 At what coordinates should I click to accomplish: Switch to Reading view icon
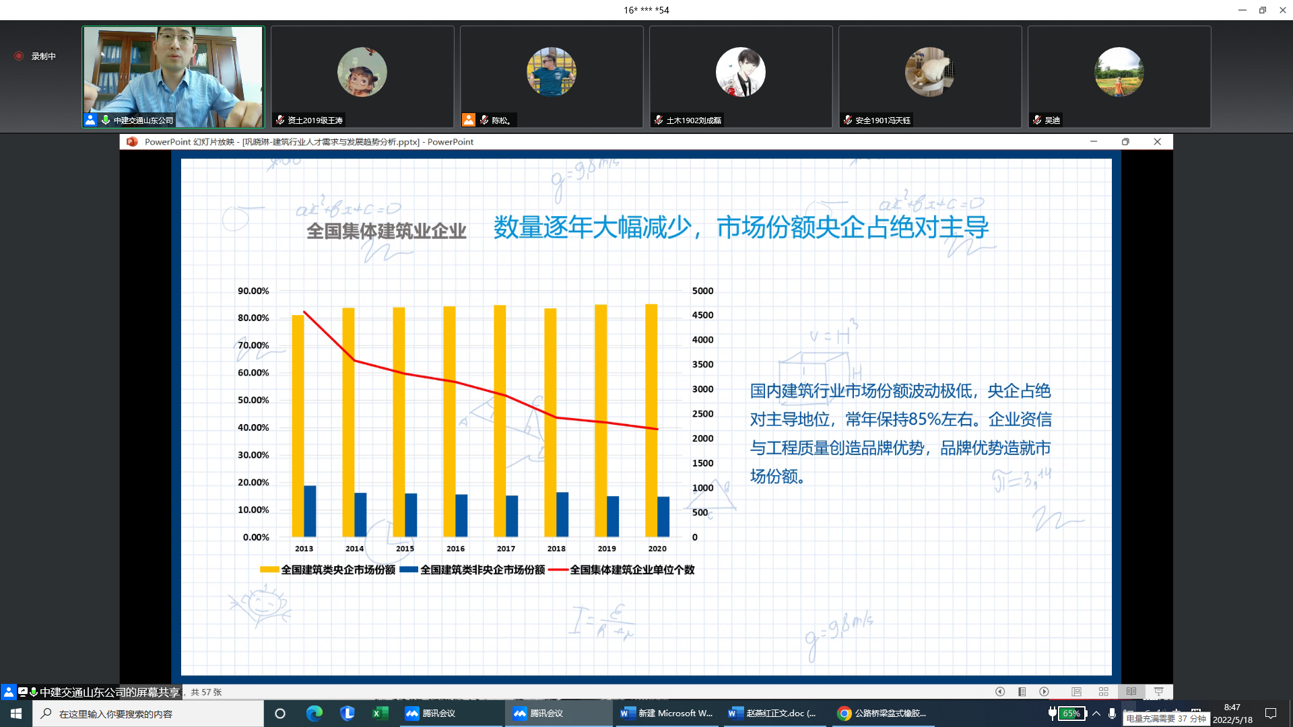click(x=1131, y=691)
